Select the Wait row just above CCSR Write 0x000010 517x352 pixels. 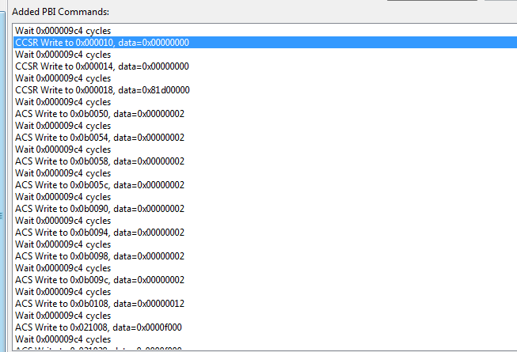[265, 31]
